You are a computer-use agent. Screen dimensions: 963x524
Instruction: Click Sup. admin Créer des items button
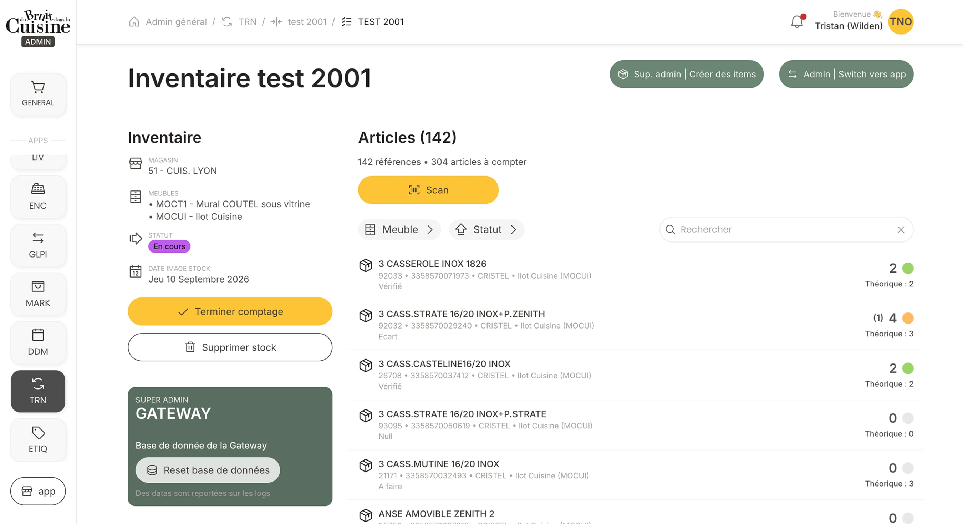pos(686,74)
